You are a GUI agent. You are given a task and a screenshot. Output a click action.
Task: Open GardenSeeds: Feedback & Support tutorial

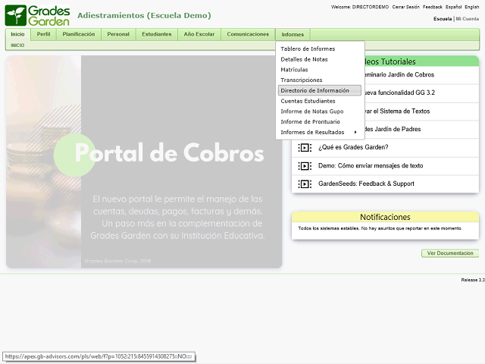(366, 184)
